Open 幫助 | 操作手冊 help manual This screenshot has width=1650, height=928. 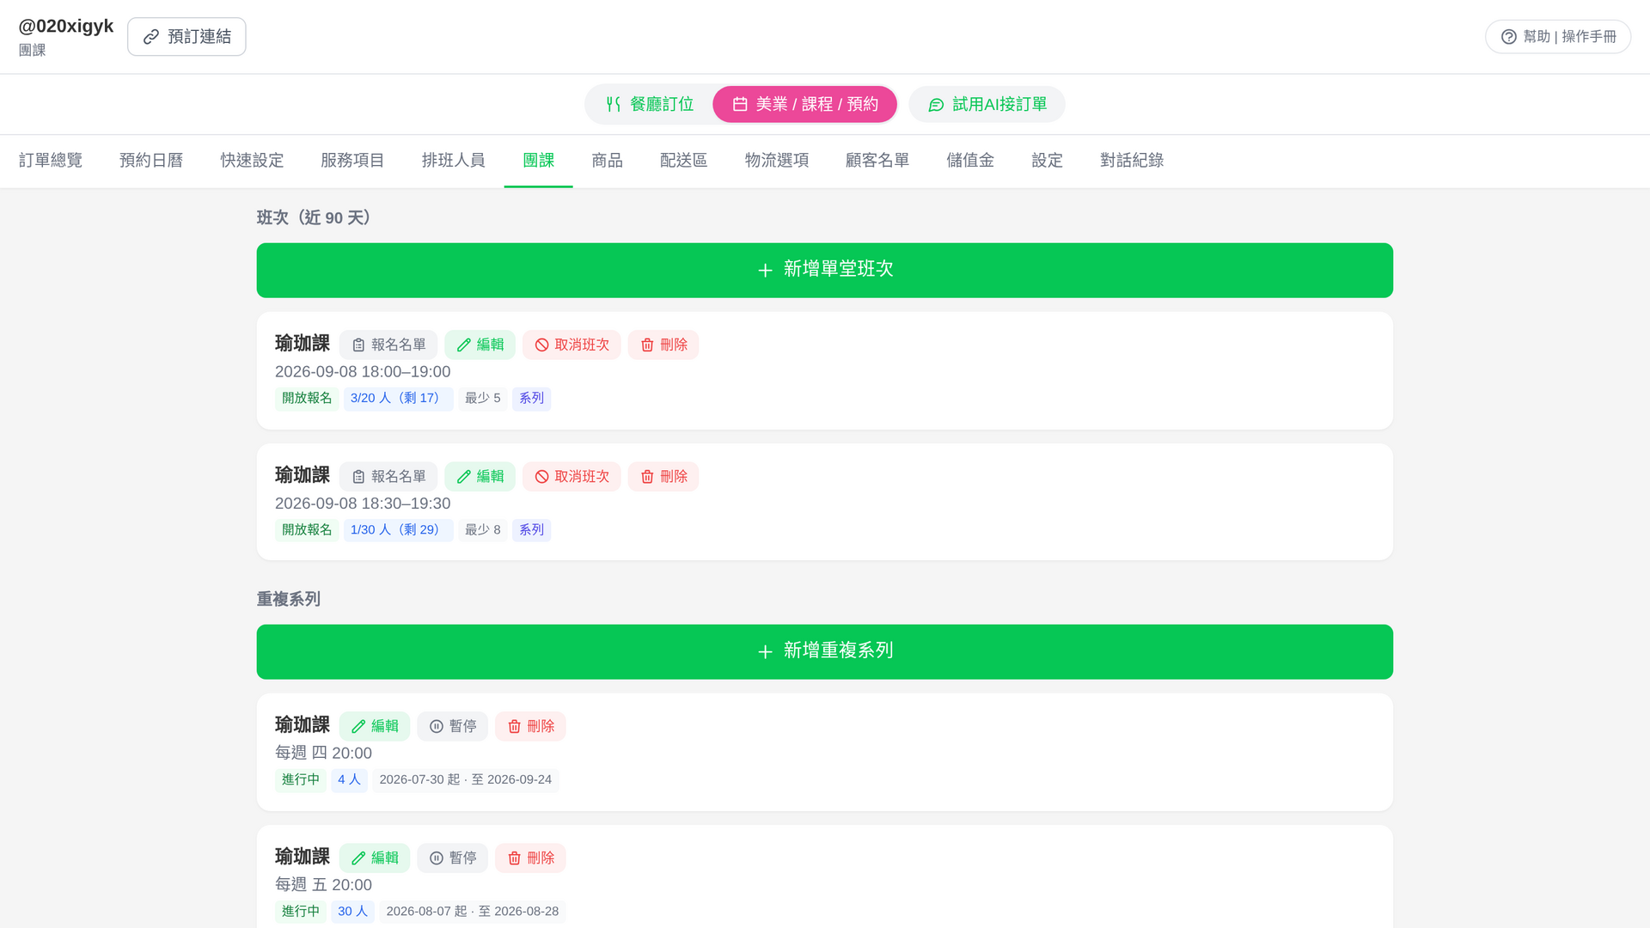pyautogui.click(x=1558, y=36)
